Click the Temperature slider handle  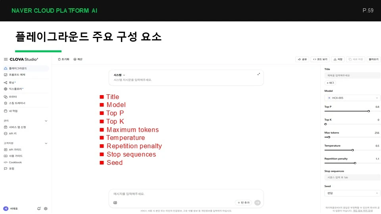[x=352, y=150]
